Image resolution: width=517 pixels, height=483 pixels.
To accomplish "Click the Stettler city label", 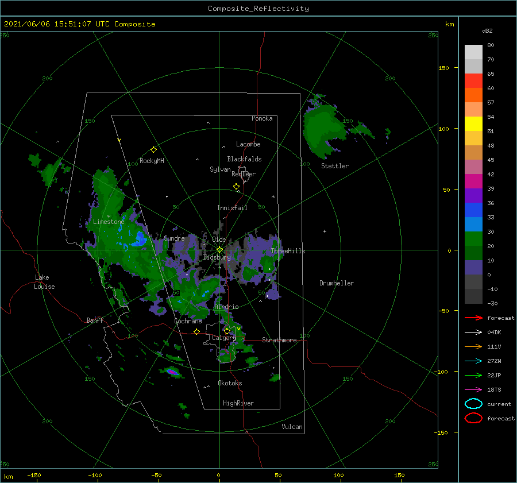I will click(335, 166).
